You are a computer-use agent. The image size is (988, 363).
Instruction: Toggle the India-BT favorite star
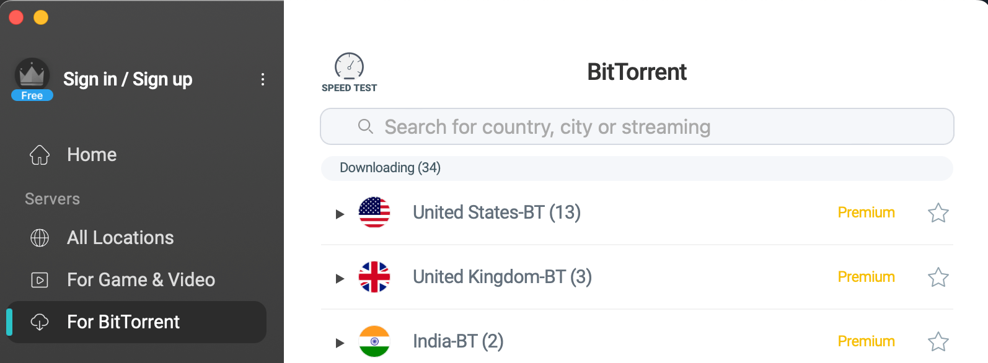[x=938, y=341]
